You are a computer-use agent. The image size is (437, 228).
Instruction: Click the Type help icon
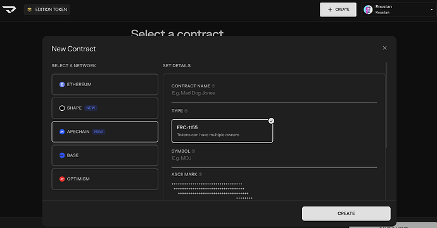[x=186, y=111]
